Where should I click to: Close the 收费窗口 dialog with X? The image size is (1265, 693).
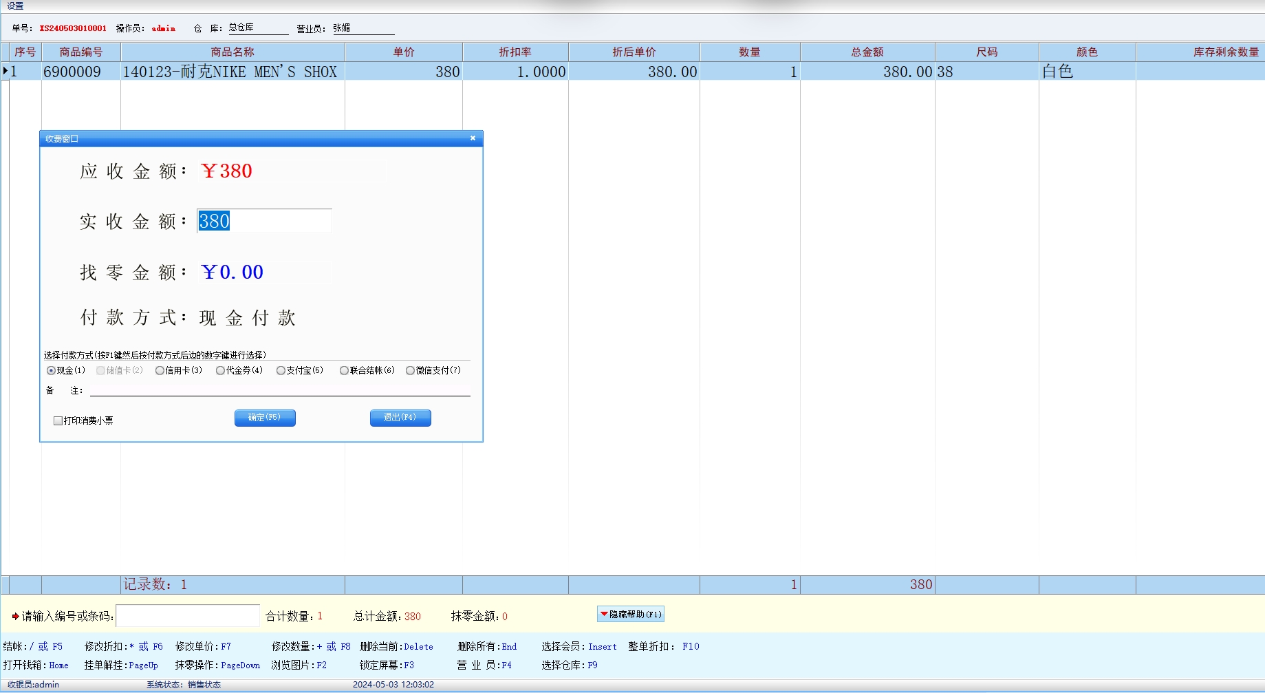point(473,138)
